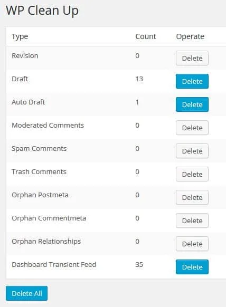Remove Auto Draft items with Delete
The image size is (226, 307).
192,104
